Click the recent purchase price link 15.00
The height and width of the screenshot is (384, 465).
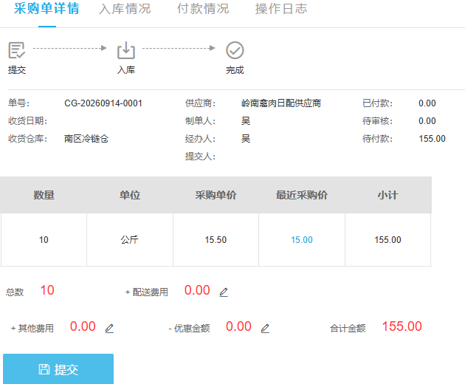302,240
